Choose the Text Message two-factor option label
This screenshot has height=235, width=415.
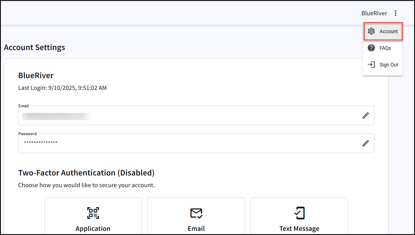[x=299, y=229]
